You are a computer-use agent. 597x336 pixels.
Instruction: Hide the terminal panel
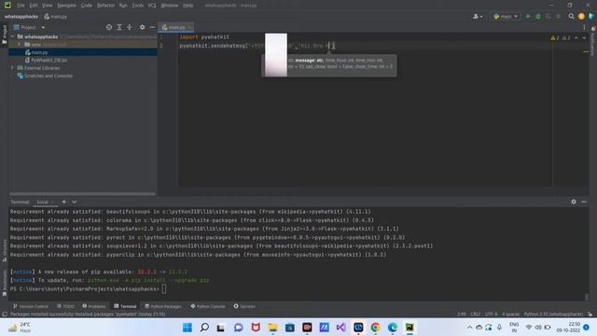point(584,202)
